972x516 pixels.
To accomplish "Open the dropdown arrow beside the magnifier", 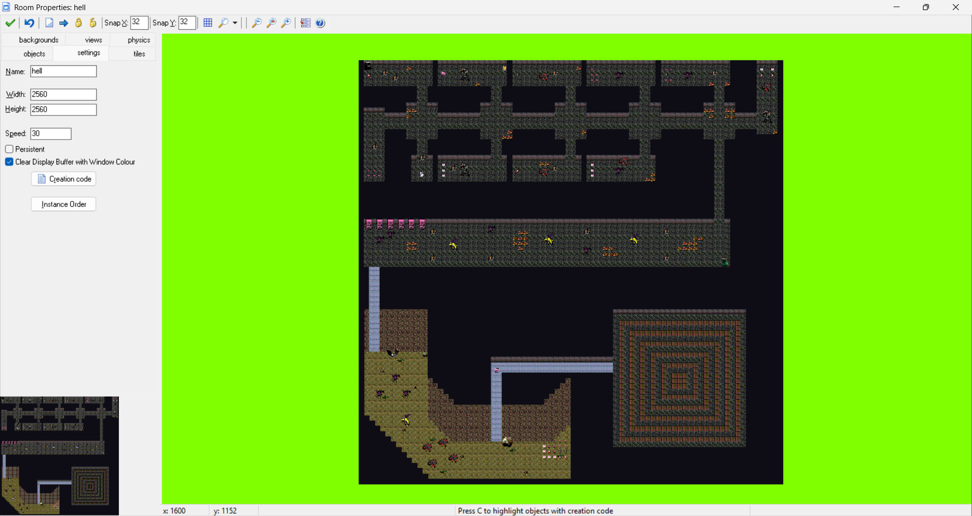I will click(235, 23).
